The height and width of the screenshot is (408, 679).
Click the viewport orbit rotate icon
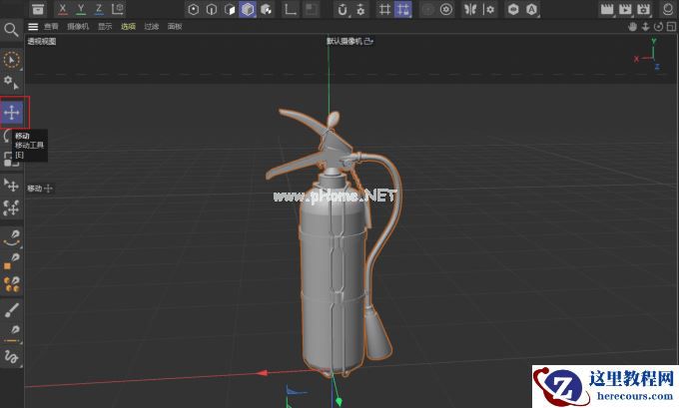pos(656,27)
